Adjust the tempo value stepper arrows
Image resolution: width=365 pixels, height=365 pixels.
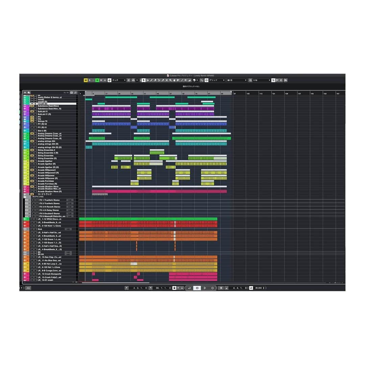point(264,288)
